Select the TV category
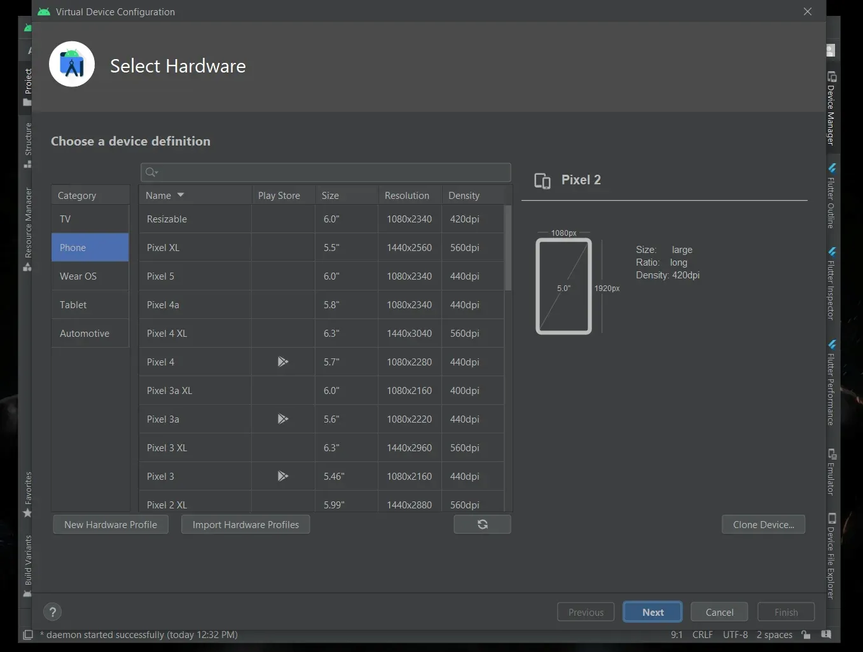The height and width of the screenshot is (652, 863). [x=90, y=219]
